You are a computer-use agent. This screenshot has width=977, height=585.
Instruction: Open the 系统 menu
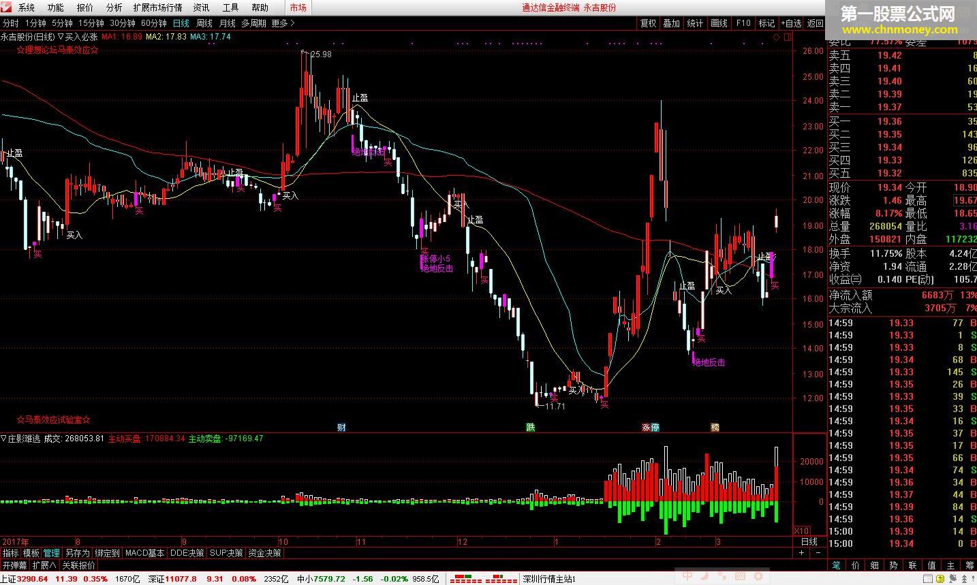coord(27,7)
